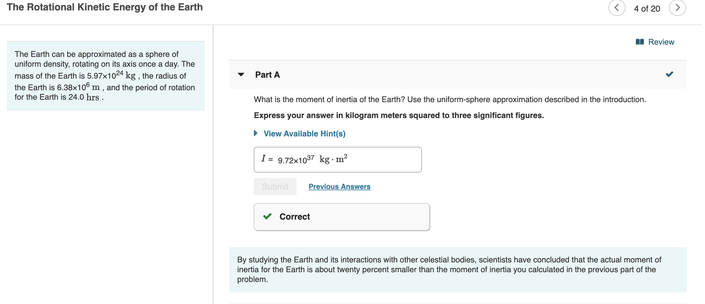This screenshot has height=304, width=705.
Task: Click the bold significant figures instruction
Action: (x=399, y=115)
